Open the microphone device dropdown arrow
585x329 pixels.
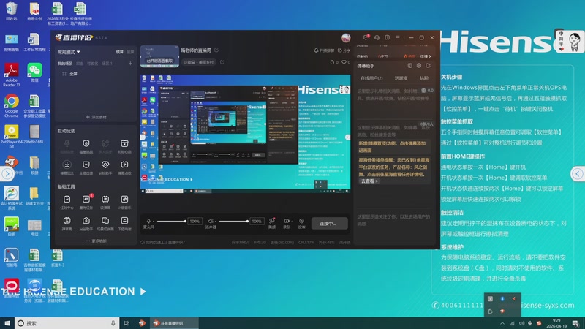[x=154, y=221]
